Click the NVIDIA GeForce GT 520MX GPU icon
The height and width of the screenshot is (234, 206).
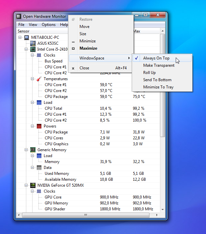pyautogui.click(x=33, y=185)
